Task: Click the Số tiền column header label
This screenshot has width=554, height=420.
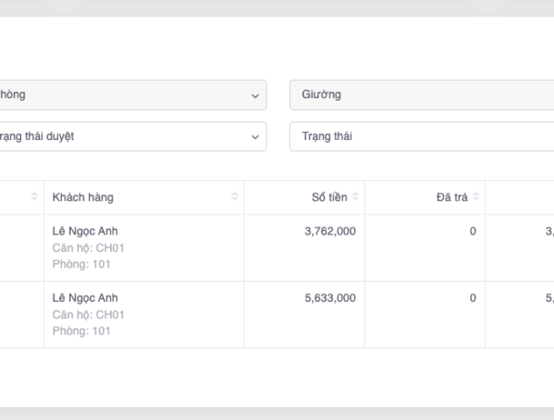Action: (x=329, y=198)
